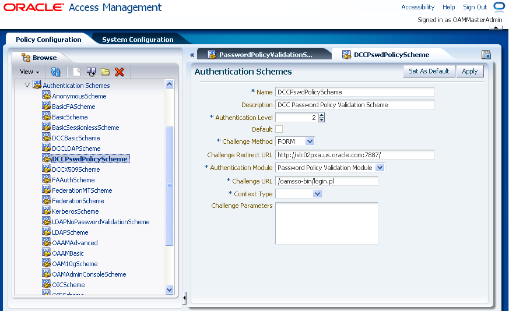Select BasicSessionlessScheme in the tree
The height and width of the screenshot is (311, 509).
(86, 128)
